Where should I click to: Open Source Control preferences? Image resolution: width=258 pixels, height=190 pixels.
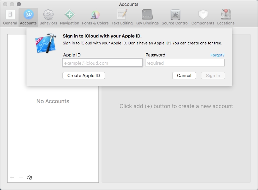point(175,17)
